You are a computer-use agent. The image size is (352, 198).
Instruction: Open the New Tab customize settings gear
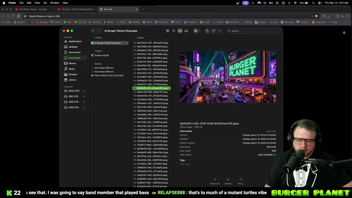point(344,33)
